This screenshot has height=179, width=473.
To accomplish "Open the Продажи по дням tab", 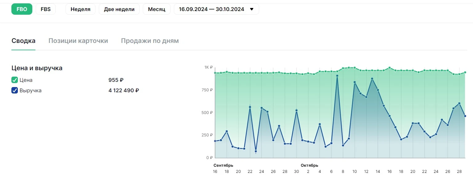I will [150, 41].
